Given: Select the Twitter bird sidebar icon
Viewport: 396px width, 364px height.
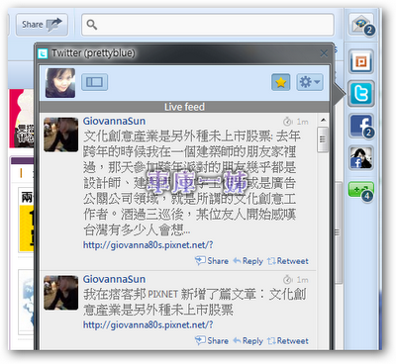Looking at the screenshot, I should [x=361, y=94].
